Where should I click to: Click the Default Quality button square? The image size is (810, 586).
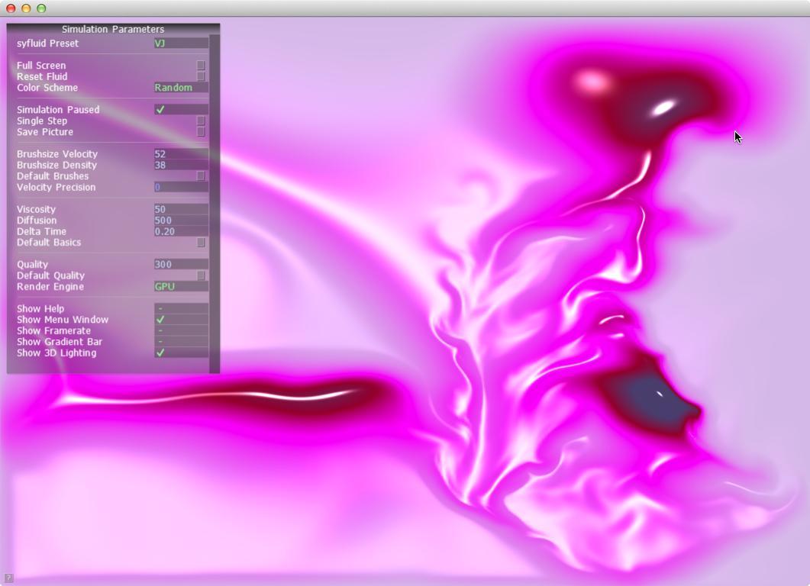[x=201, y=275]
